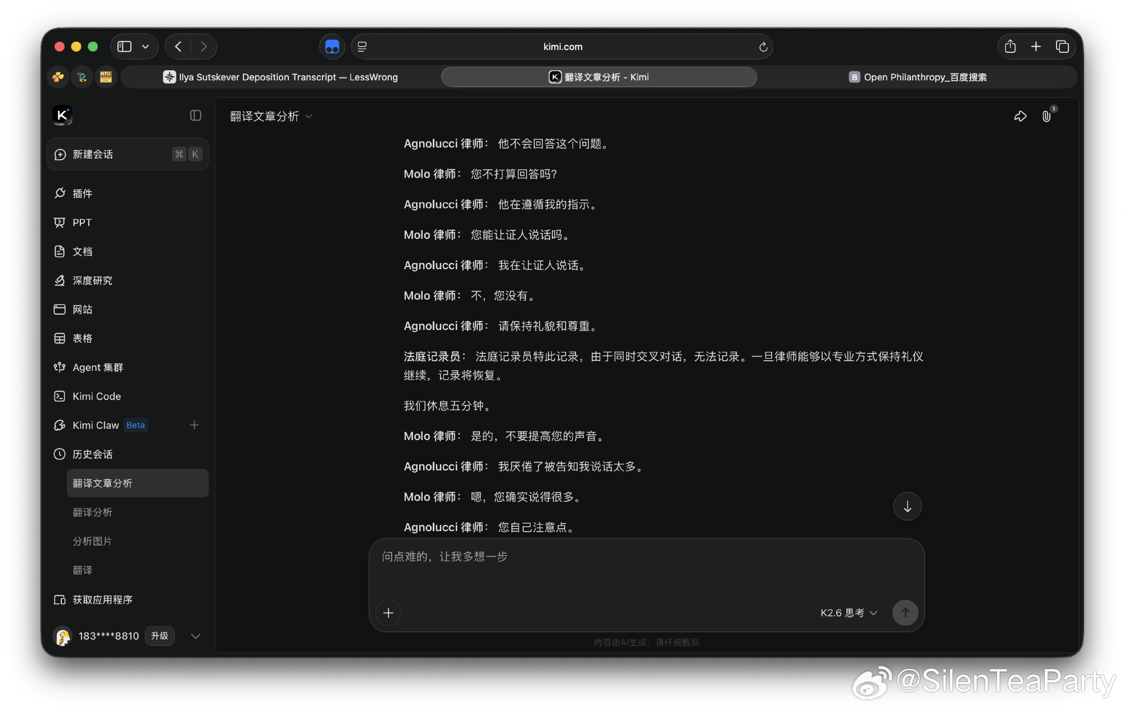
Task: Click the 法庭记录员 paragraph
Action: pos(663,366)
